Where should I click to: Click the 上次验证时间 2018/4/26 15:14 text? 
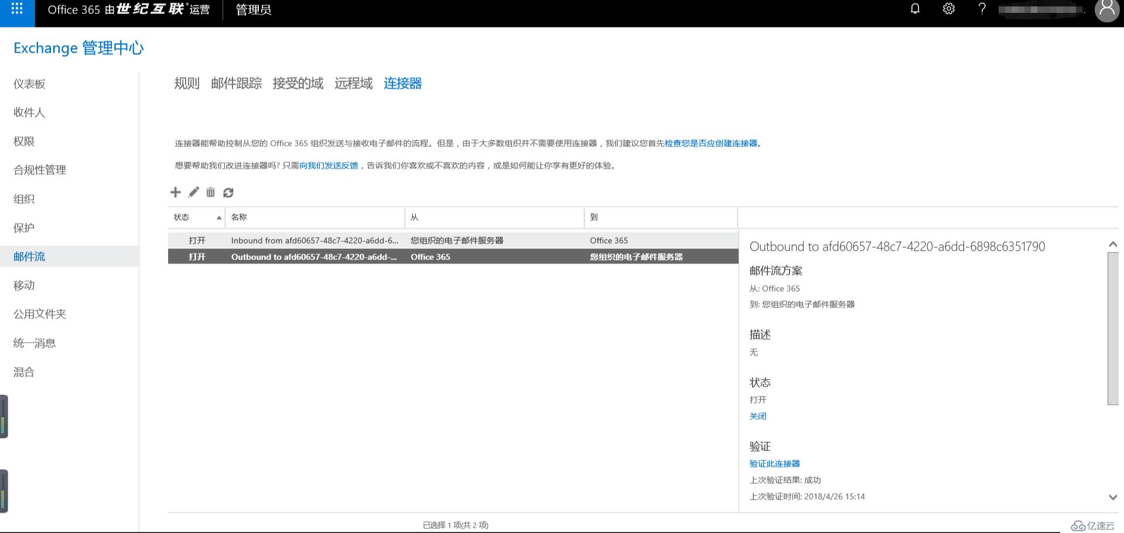coord(807,496)
